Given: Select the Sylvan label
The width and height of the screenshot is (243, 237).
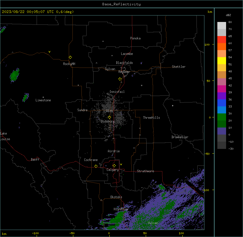Looking at the screenshot, I should click(110, 69).
